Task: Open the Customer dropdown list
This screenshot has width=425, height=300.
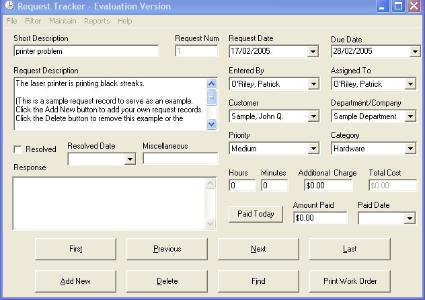Action: tap(313, 116)
